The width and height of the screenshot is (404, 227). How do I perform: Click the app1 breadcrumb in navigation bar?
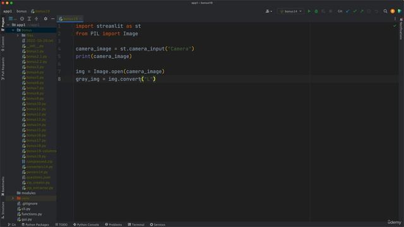pyautogui.click(x=8, y=11)
